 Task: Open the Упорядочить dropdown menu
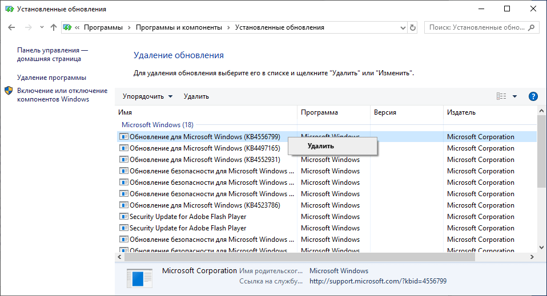147,96
